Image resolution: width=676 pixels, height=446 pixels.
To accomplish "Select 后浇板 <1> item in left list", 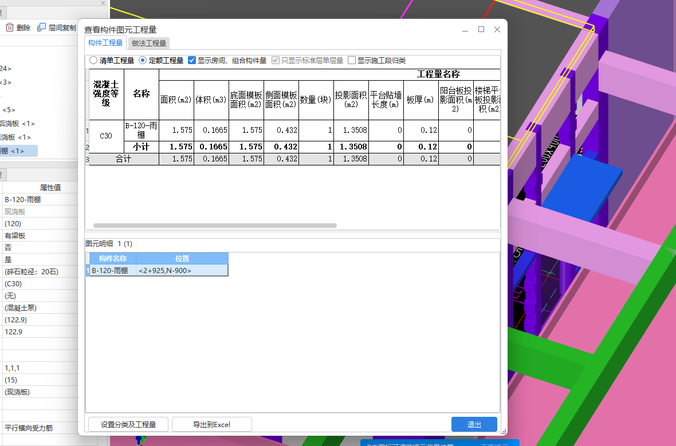I will [17, 123].
